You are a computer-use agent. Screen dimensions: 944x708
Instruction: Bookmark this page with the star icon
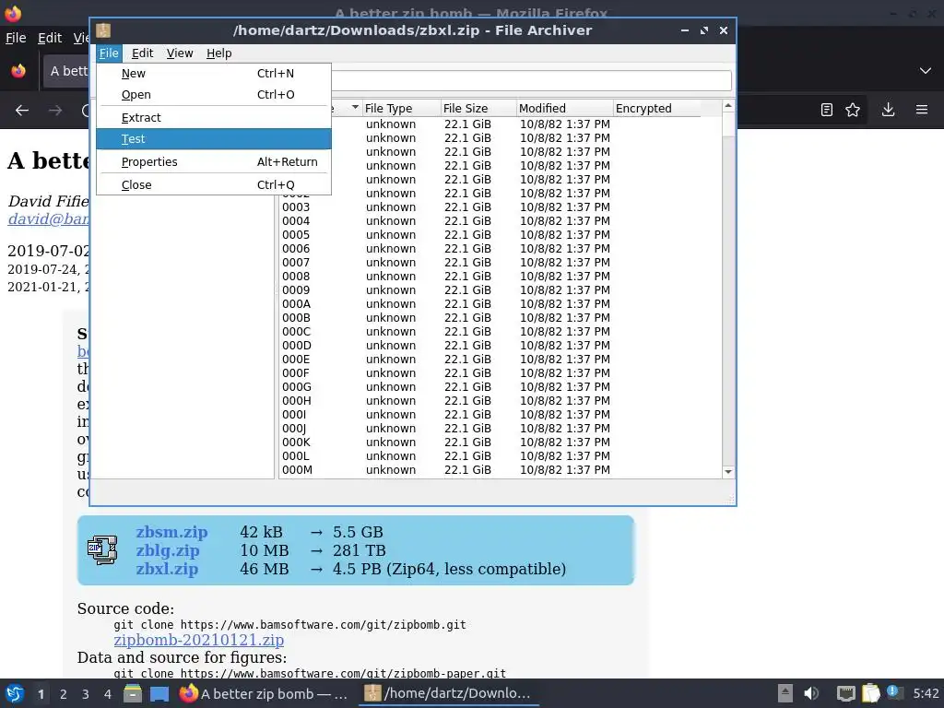pyautogui.click(x=853, y=110)
